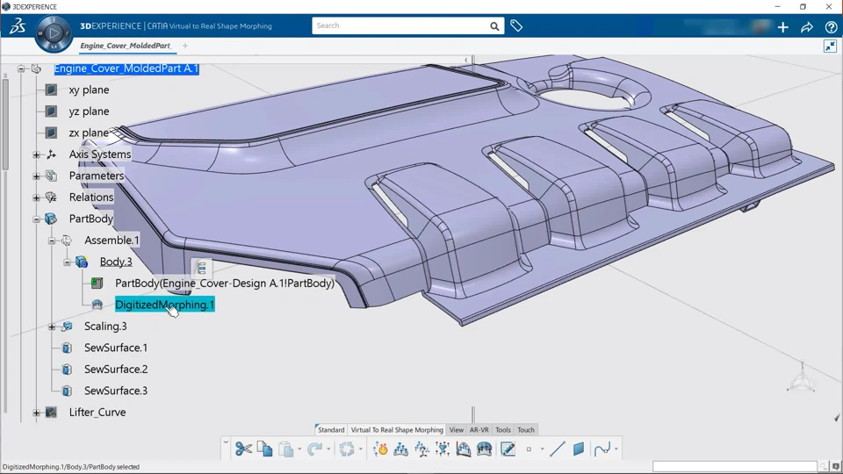Click the tree panel vertical scrollbar
This screenshot has height=474, width=843.
5,124
